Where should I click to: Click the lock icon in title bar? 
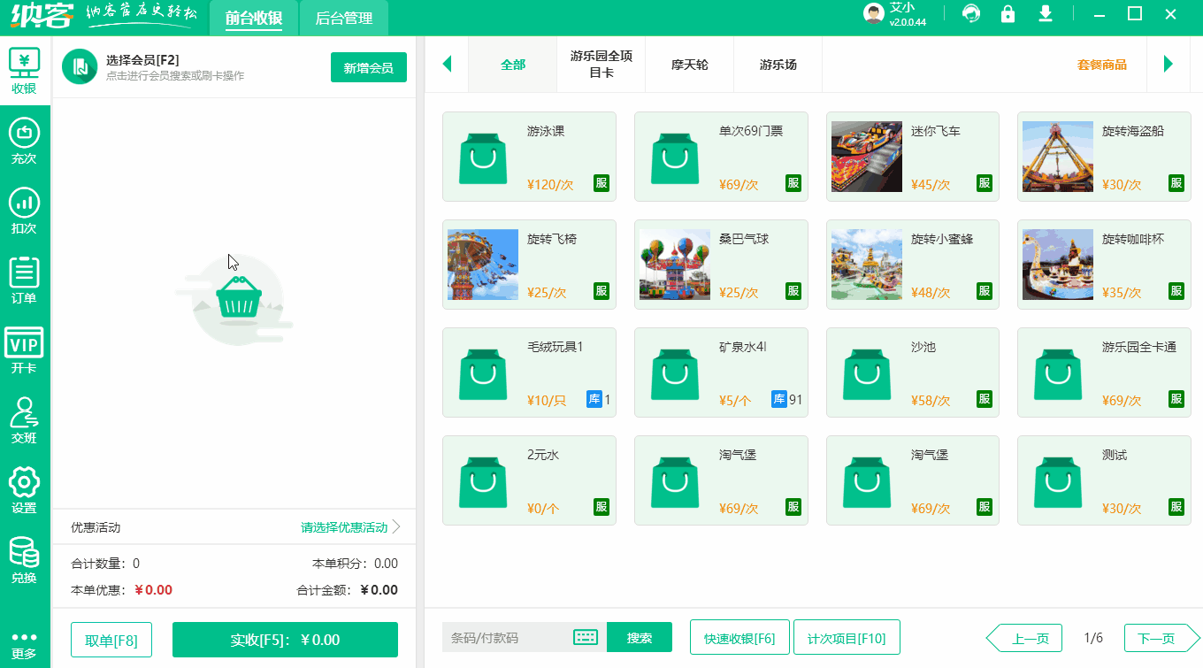(1008, 15)
